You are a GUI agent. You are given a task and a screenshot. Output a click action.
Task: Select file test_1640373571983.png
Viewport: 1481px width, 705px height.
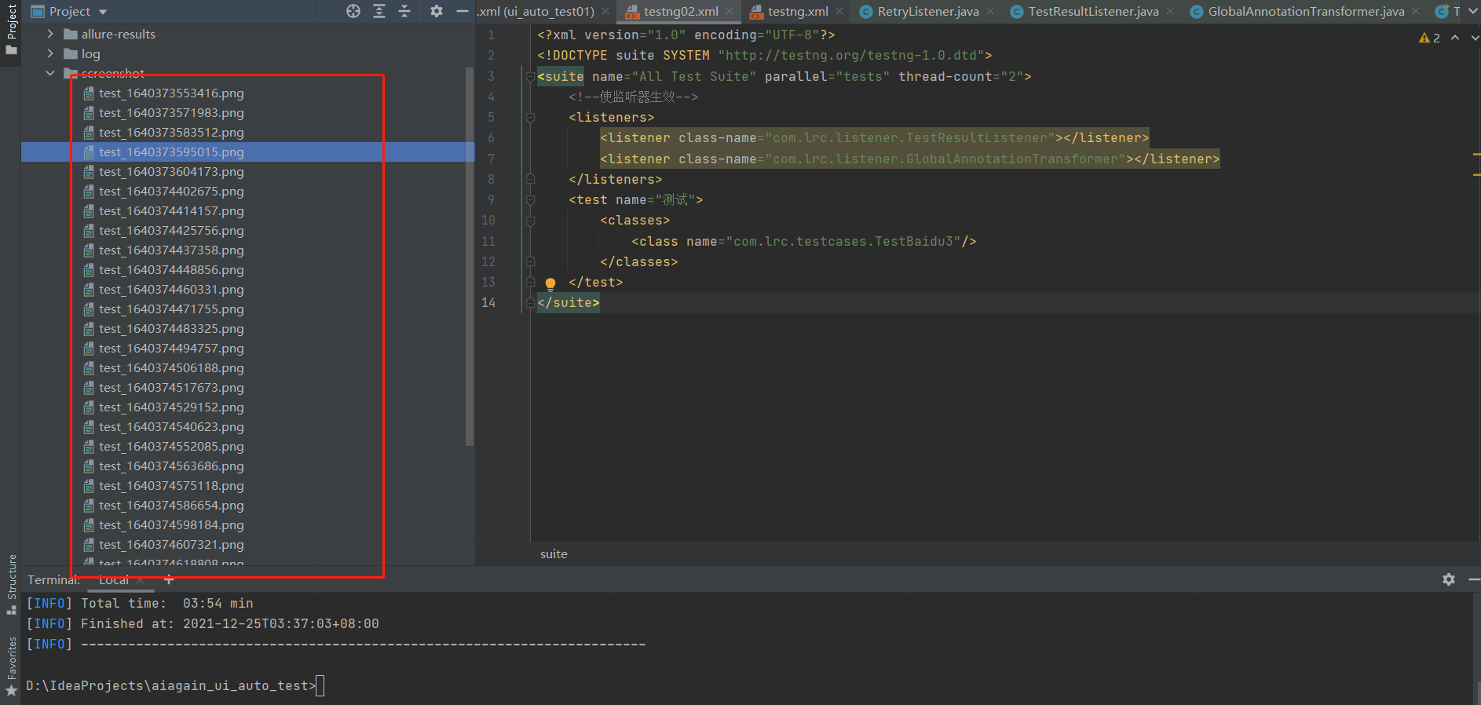click(x=171, y=112)
